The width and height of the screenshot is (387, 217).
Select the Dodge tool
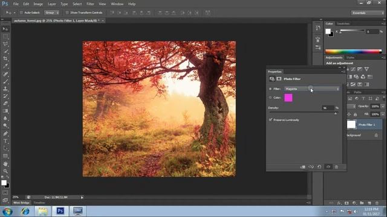click(5, 126)
